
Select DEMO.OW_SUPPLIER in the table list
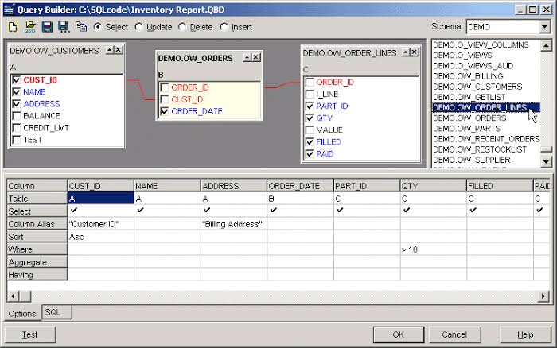point(485,160)
